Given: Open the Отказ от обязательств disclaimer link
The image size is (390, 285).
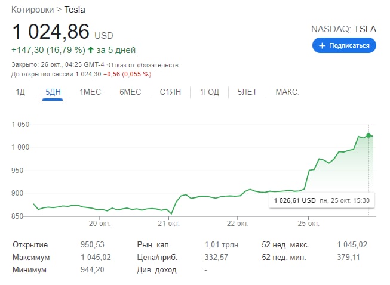Looking at the screenshot, I should pos(143,65).
